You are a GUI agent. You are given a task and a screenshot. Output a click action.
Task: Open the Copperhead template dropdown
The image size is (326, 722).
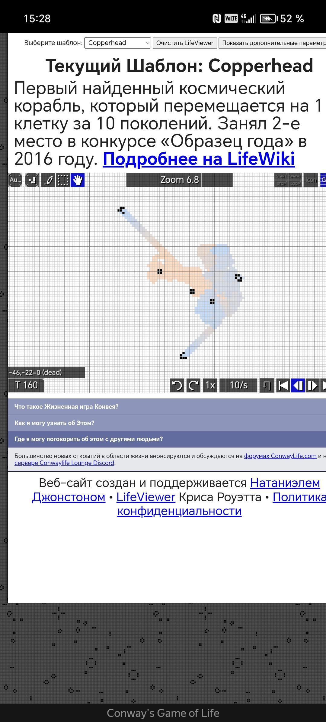coord(117,43)
